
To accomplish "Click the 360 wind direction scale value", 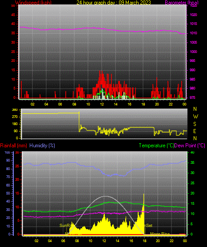I will [x=15, y=110].
